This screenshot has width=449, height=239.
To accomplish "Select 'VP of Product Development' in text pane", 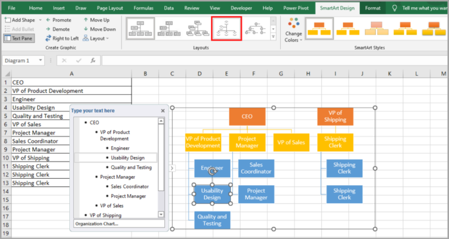I will tap(115, 135).
